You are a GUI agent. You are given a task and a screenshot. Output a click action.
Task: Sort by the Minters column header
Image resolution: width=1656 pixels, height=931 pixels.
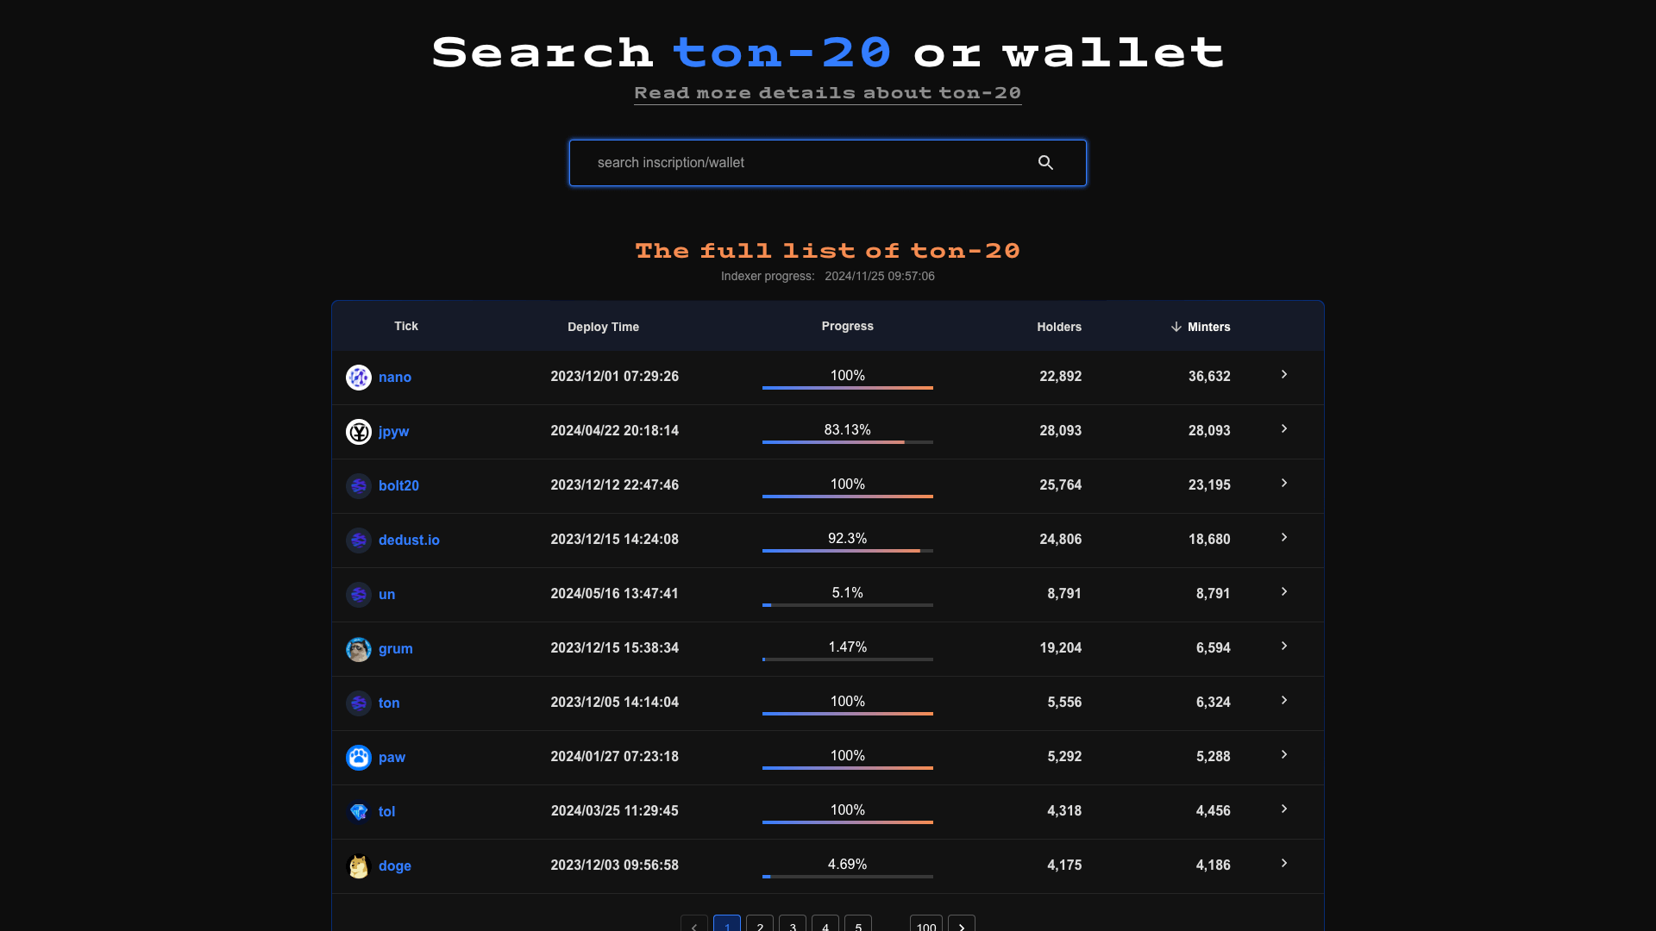tap(1208, 327)
